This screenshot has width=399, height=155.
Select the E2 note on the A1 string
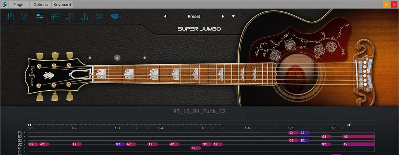click(196, 148)
